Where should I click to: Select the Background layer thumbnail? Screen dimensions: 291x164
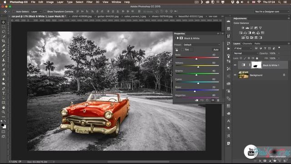243,75
